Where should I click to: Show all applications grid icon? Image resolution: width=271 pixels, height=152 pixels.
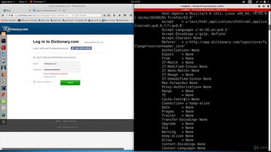3,122
